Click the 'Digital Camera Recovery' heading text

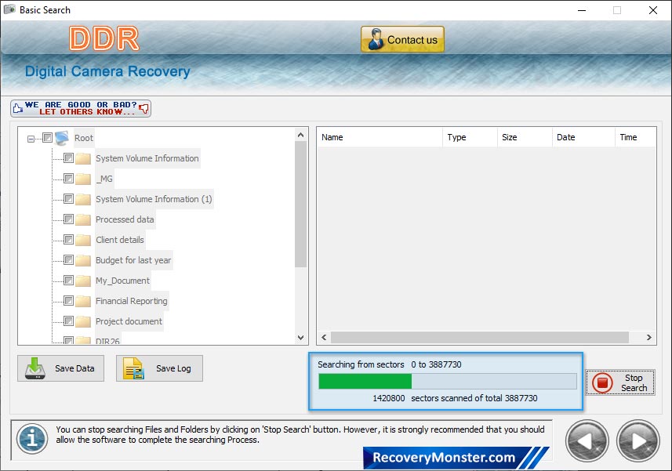point(107,71)
